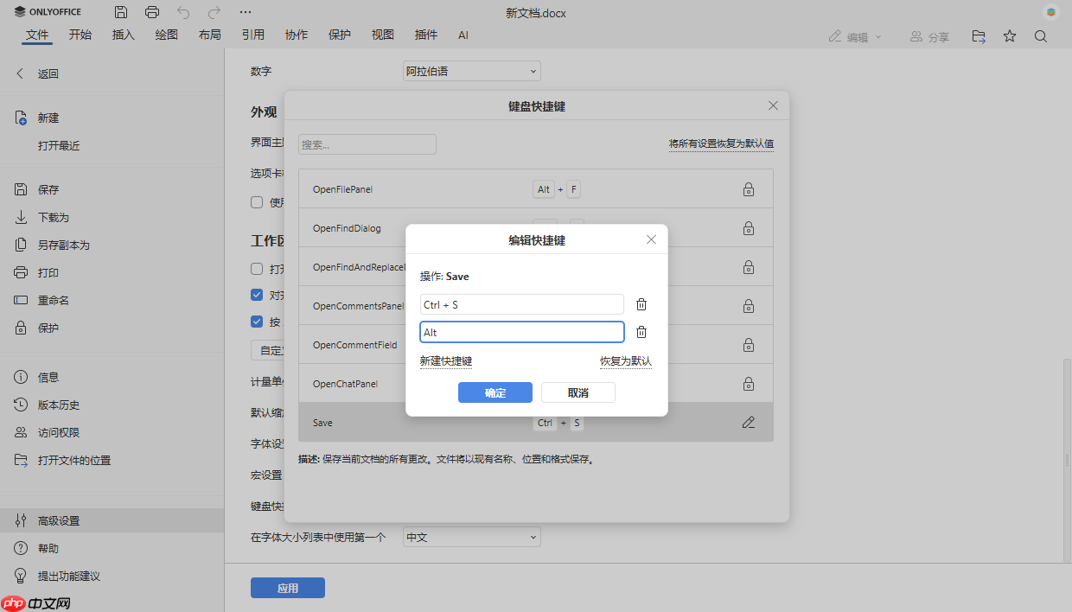Click the trash icon beside the Ctrl + S field
Image resolution: width=1072 pixels, height=612 pixels.
pyautogui.click(x=641, y=303)
